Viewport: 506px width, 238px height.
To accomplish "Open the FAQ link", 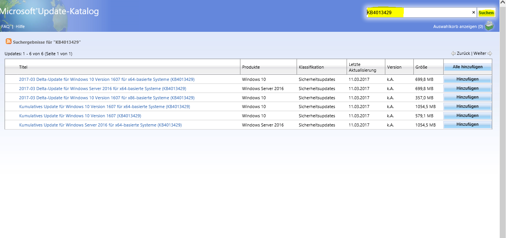I will (x=5, y=26).
